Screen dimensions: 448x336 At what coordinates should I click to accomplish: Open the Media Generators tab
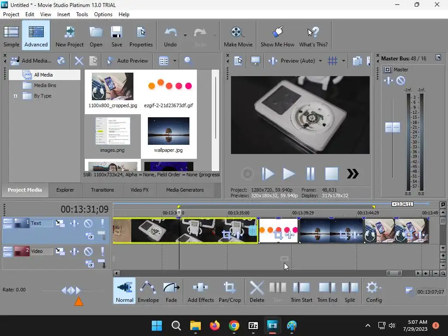[185, 190]
